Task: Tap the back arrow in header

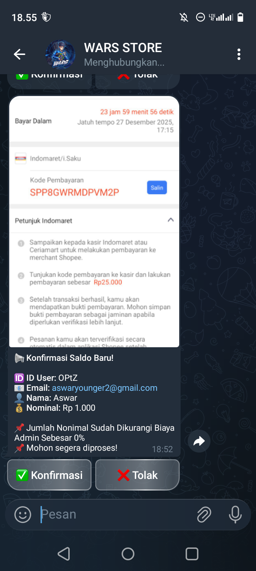Action: (19, 54)
